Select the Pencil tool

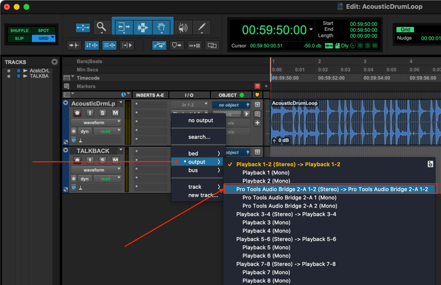tap(202, 28)
